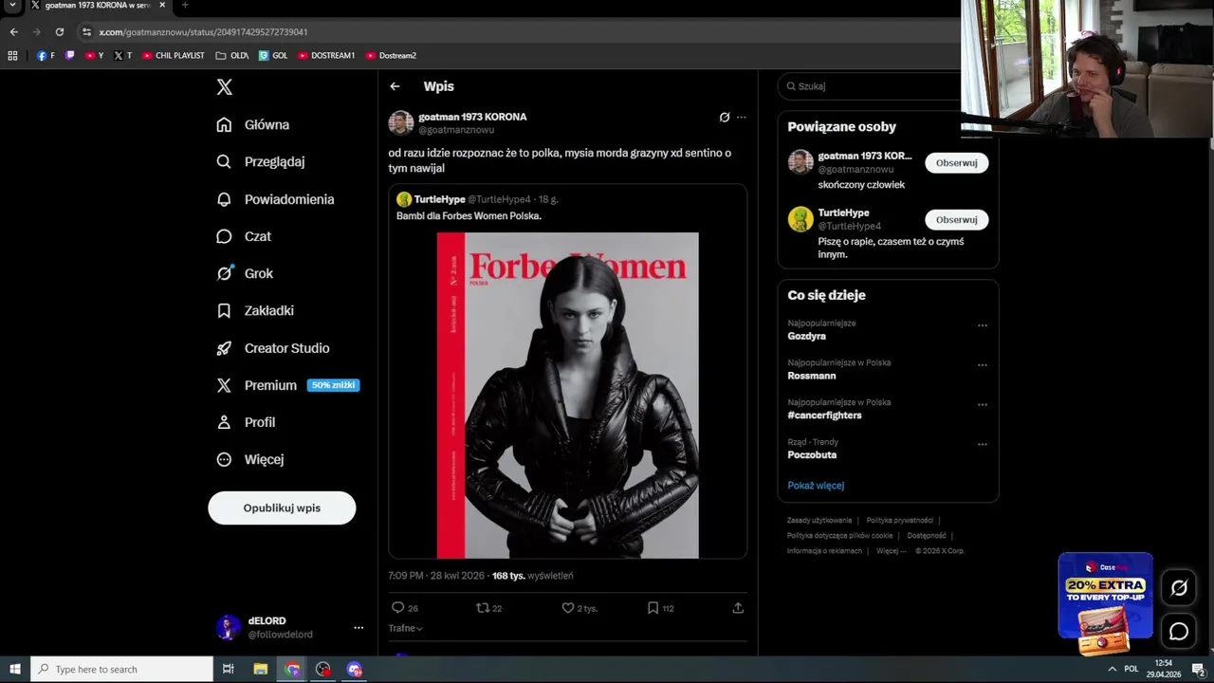Like the post with heart icon
1214x683 pixels.
pyautogui.click(x=568, y=608)
